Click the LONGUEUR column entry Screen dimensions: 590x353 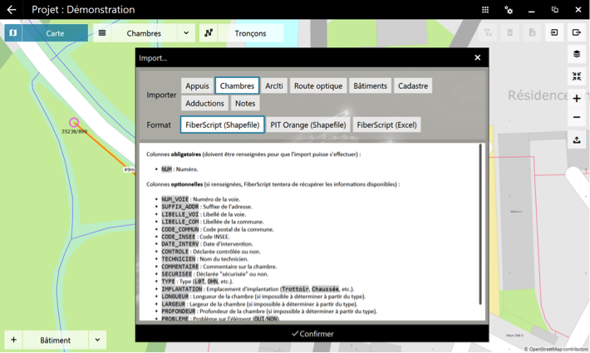click(263, 297)
